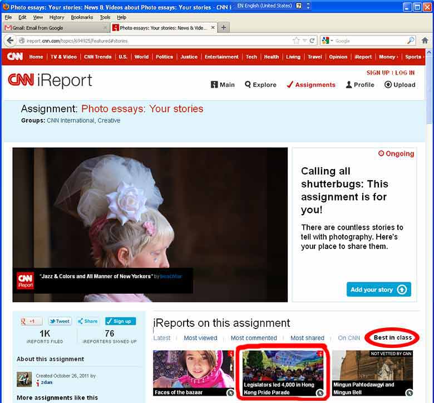Image resolution: width=434 pixels, height=403 pixels.
Task: Open Assignments section in iReport nav
Action: [x=311, y=84]
